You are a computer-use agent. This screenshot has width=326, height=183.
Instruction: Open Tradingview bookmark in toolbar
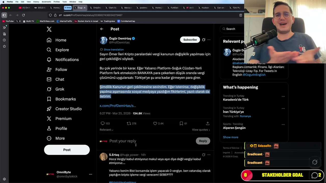pyautogui.click(x=107, y=21)
